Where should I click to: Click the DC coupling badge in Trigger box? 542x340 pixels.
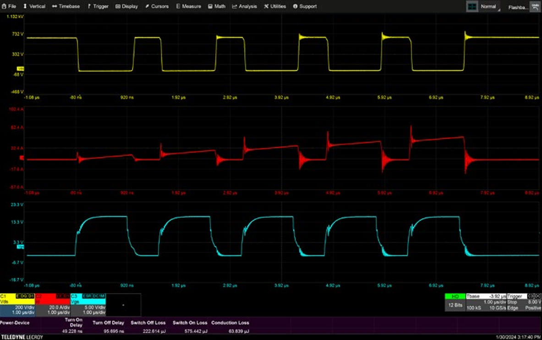pos(537,296)
